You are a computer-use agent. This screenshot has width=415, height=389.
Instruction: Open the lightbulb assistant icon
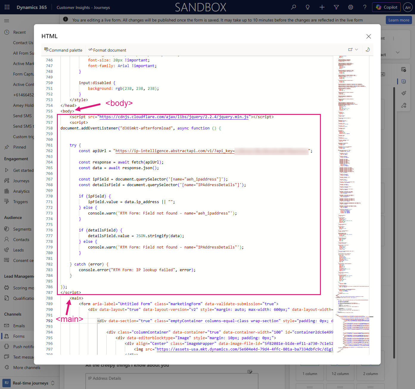coord(308,7)
